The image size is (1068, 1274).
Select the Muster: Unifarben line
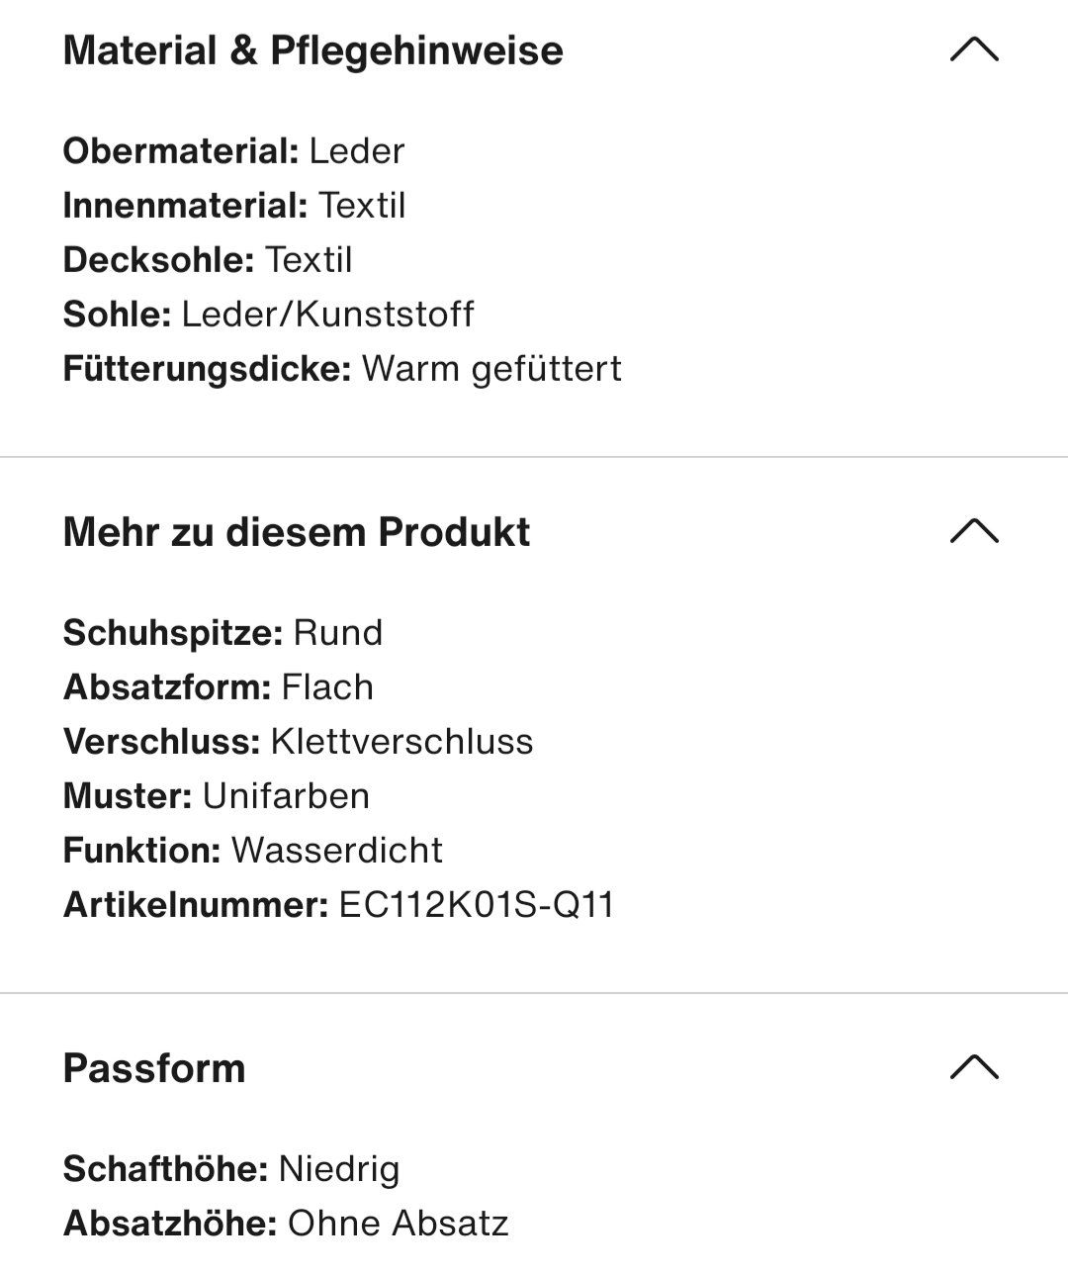(217, 796)
